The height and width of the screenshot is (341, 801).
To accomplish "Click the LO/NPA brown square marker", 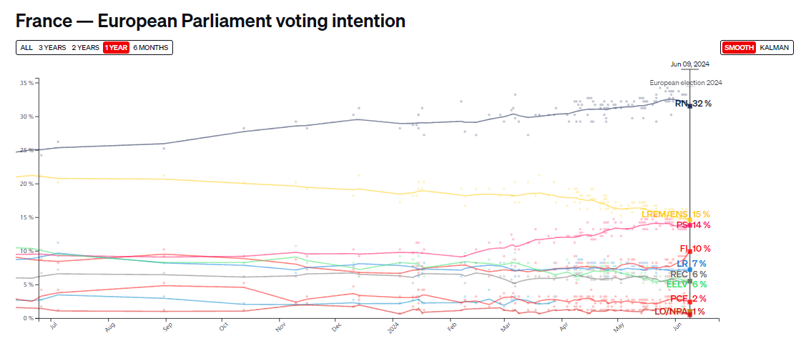I will coord(690,312).
